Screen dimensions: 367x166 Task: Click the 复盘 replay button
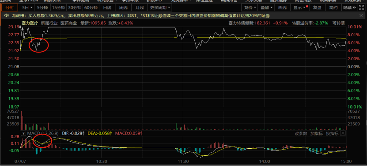318,8
